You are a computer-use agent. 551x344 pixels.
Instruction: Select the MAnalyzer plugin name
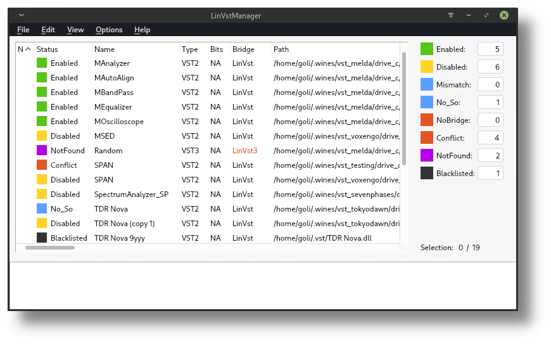(x=112, y=63)
